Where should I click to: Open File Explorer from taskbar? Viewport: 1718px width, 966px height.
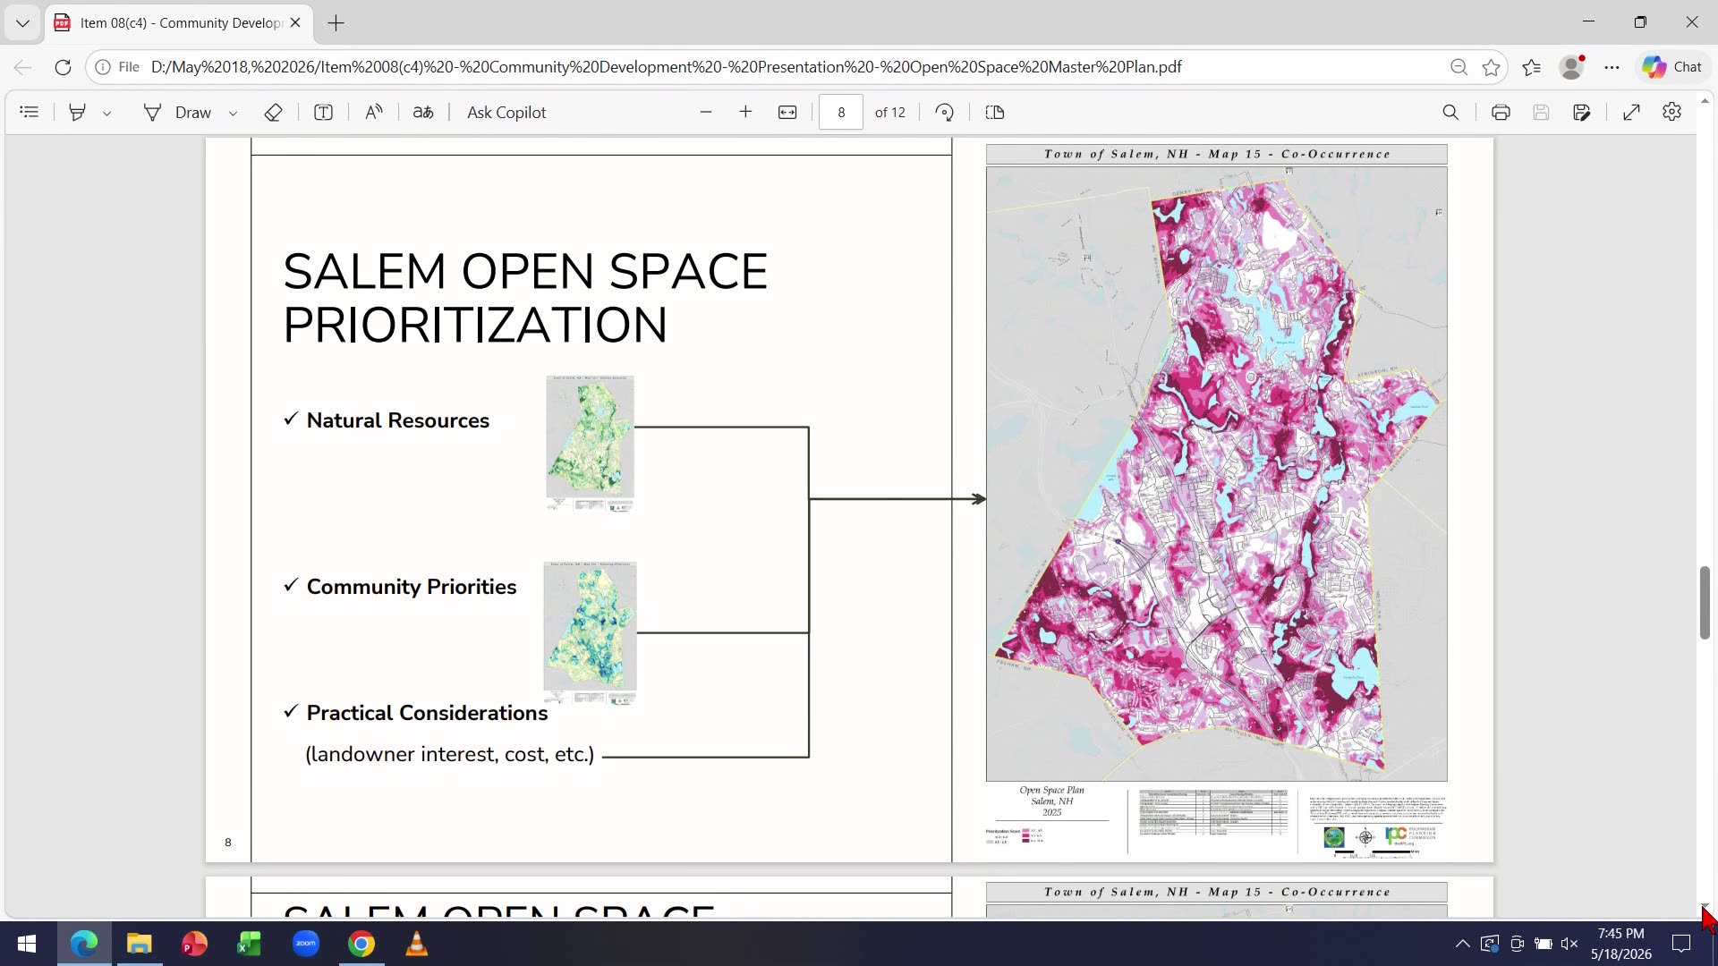[x=140, y=944]
